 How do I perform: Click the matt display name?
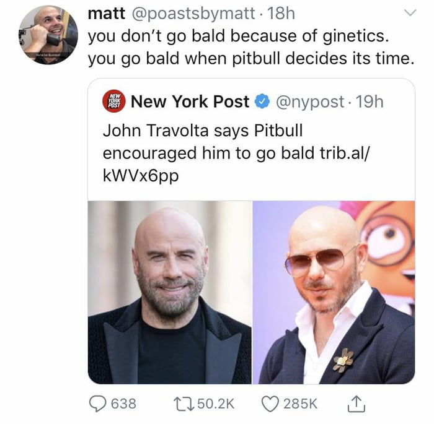[x=107, y=13]
